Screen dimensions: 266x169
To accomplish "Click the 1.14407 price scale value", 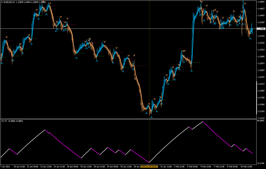I will pyautogui.click(x=261, y=15).
